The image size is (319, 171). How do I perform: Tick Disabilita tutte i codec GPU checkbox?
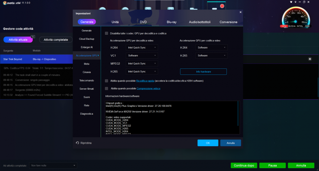click(106, 33)
